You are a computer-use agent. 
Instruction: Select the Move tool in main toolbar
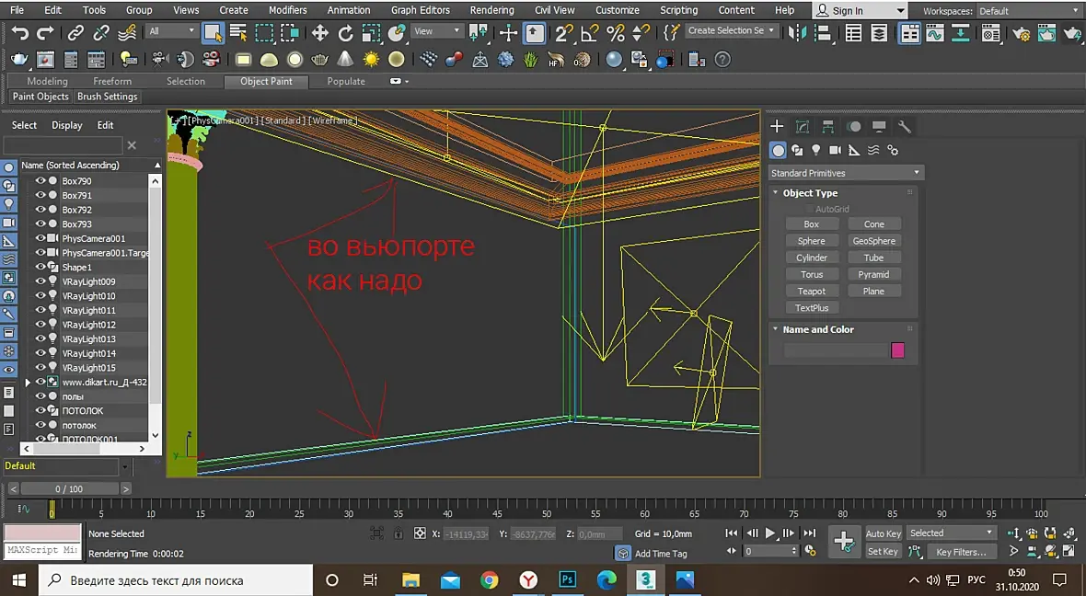coord(320,34)
